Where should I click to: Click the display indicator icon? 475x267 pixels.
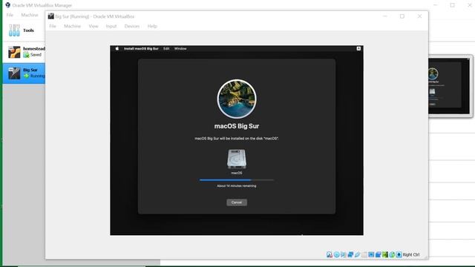(371, 254)
